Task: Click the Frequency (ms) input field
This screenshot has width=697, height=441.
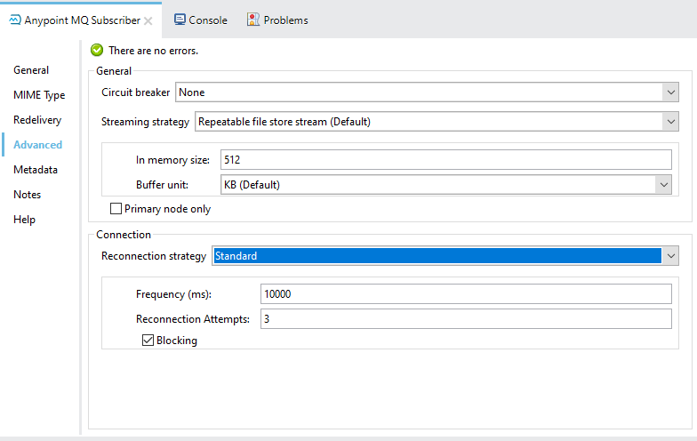Action: point(465,294)
